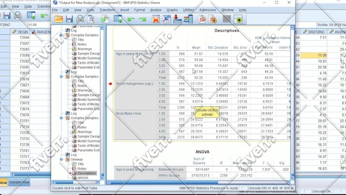This screenshot has height=195, width=346.
Task: Click 'Body Mass Index' row label
Action: pyautogui.click(x=129, y=114)
